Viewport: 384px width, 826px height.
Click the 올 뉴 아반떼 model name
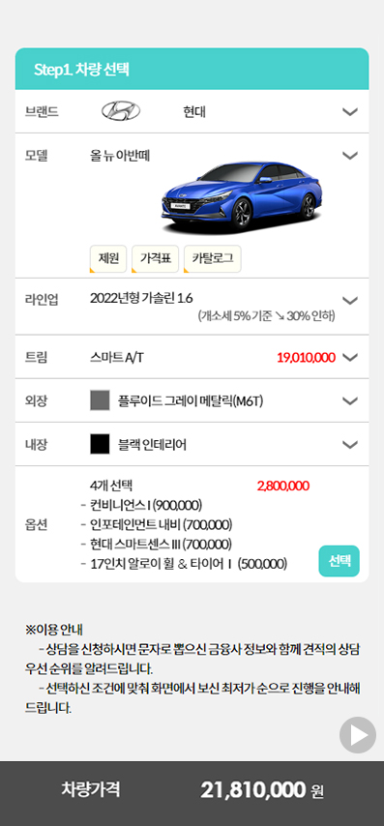(x=121, y=156)
